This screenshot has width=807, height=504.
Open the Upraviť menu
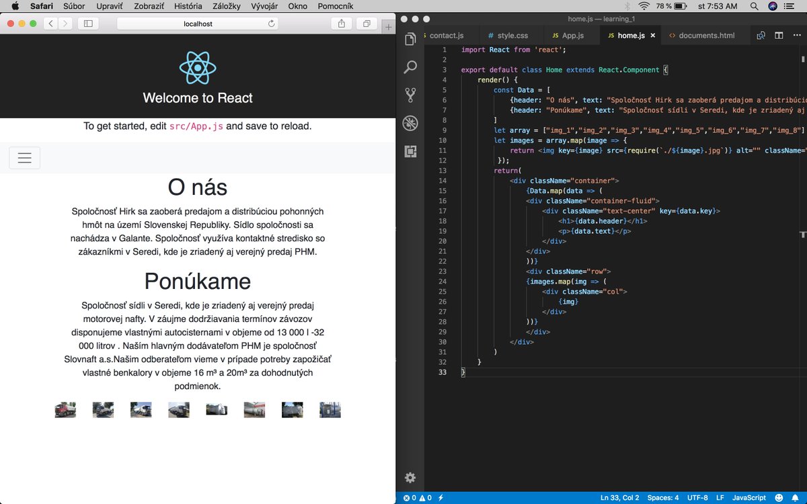[x=110, y=6]
